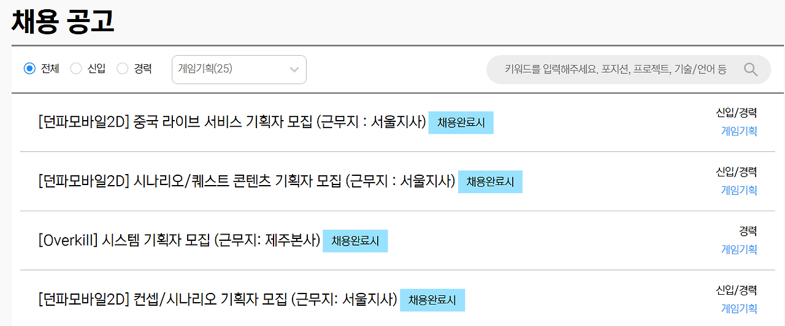This screenshot has height=326, width=785.
Task: Open Overkill 시스템 기획자 posting
Action: [x=179, y=241]
